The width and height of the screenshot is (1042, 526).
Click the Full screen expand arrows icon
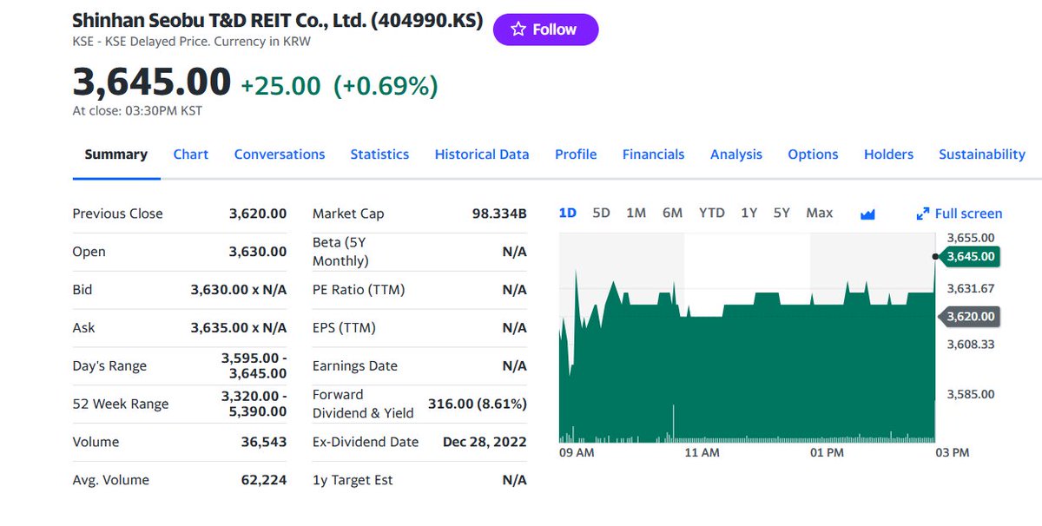[x=923, y=214]
